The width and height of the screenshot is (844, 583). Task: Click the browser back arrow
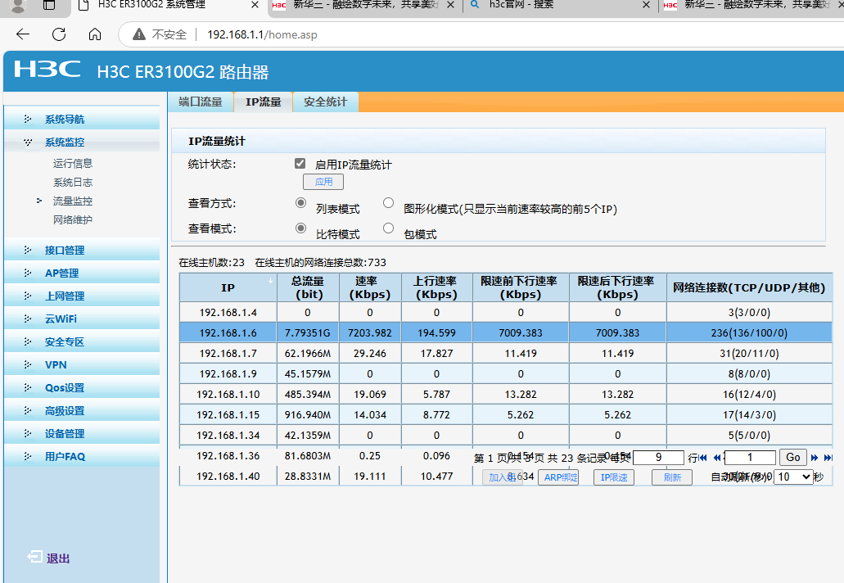point(22,34)
